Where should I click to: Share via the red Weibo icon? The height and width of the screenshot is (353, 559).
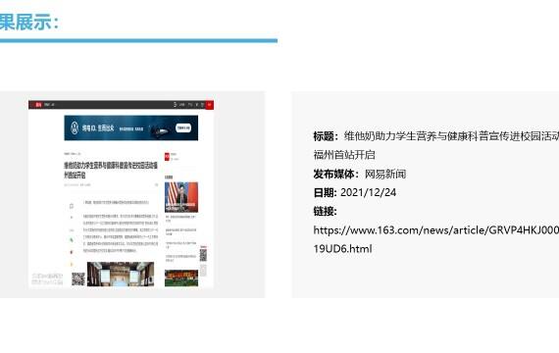pyautogui.click(x=72, y=252)
